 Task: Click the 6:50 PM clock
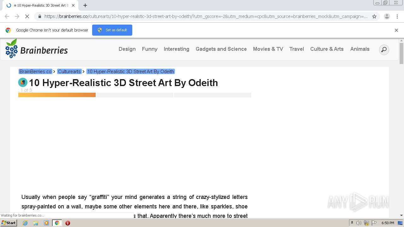(388, 223)
